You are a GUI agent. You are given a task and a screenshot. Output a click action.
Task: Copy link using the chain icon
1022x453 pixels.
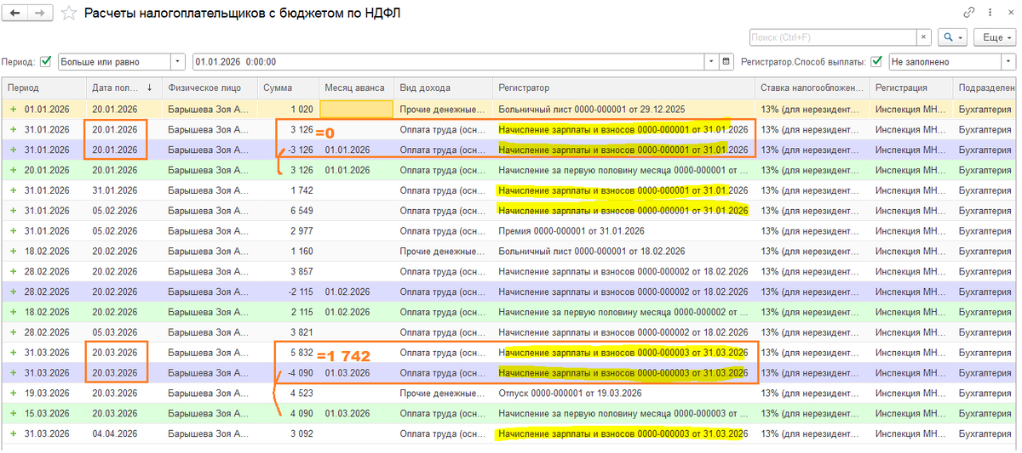(x=969, y=13)
